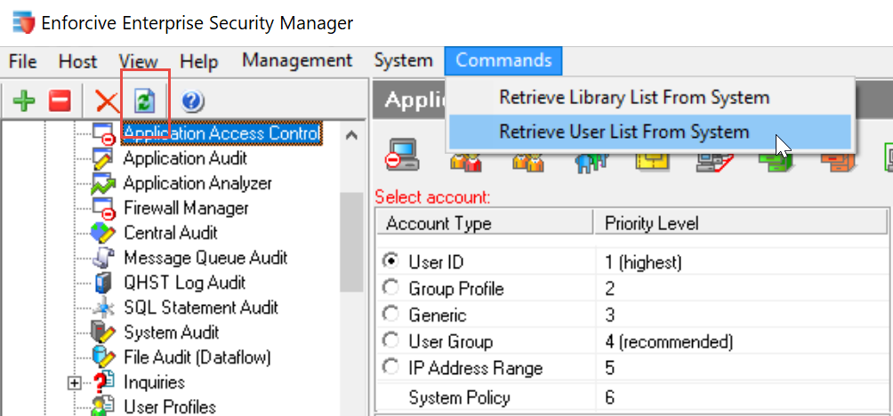
Task: Click the green plus add icon
Action: [x=24, y=102]
